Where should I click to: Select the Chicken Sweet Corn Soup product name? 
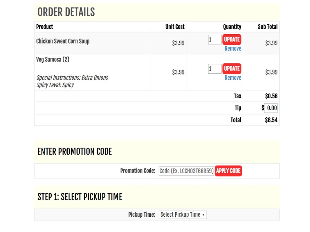coord(63,41)
